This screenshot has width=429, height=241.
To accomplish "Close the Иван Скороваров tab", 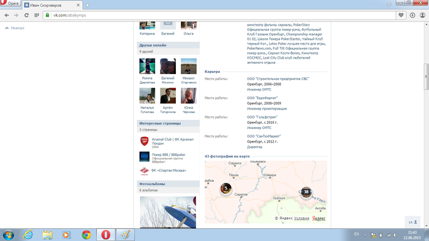I will pyautogui.click(x=78, y=5).
